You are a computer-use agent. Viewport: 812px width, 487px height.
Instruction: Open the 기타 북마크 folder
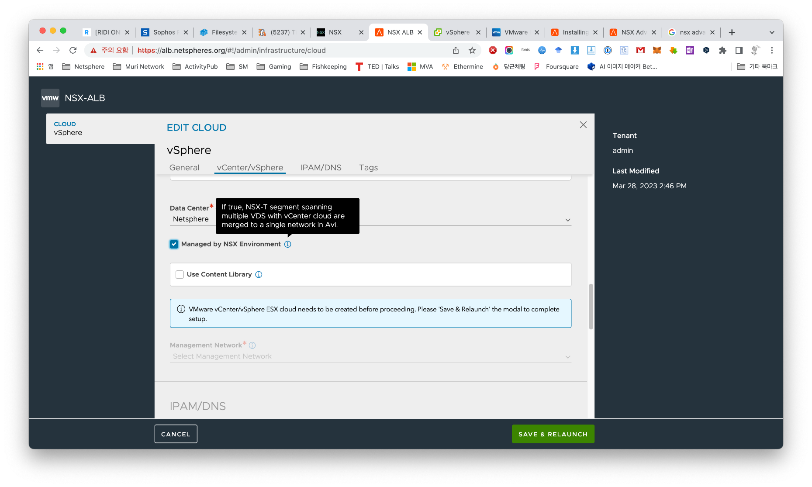point(757,66)
